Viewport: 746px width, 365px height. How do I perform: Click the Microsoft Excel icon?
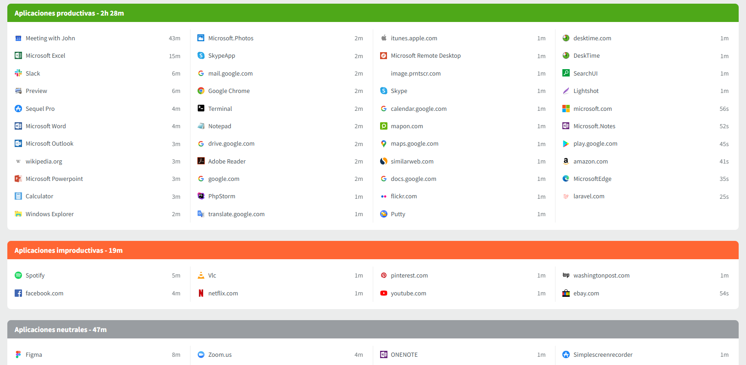[x=18, y=56]
